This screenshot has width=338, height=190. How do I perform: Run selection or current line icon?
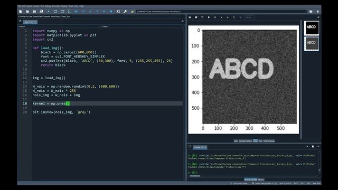69,12
